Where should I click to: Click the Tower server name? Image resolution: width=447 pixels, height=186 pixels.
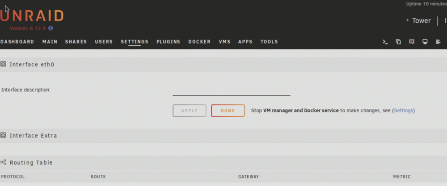tap(422, 21)
